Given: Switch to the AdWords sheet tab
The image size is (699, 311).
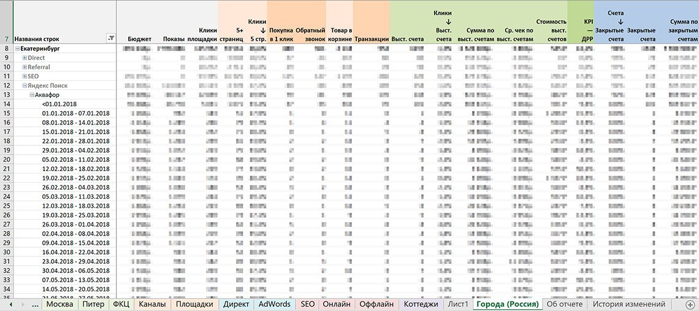Looking at the screenshot, I should click(x=275, y=304).
